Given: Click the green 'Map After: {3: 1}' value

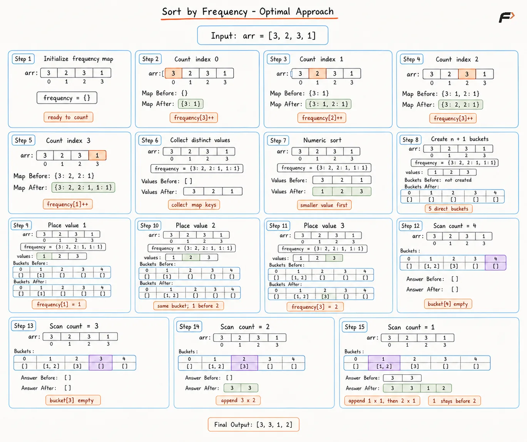Looking at the screenshot, I should coord(191,104).
